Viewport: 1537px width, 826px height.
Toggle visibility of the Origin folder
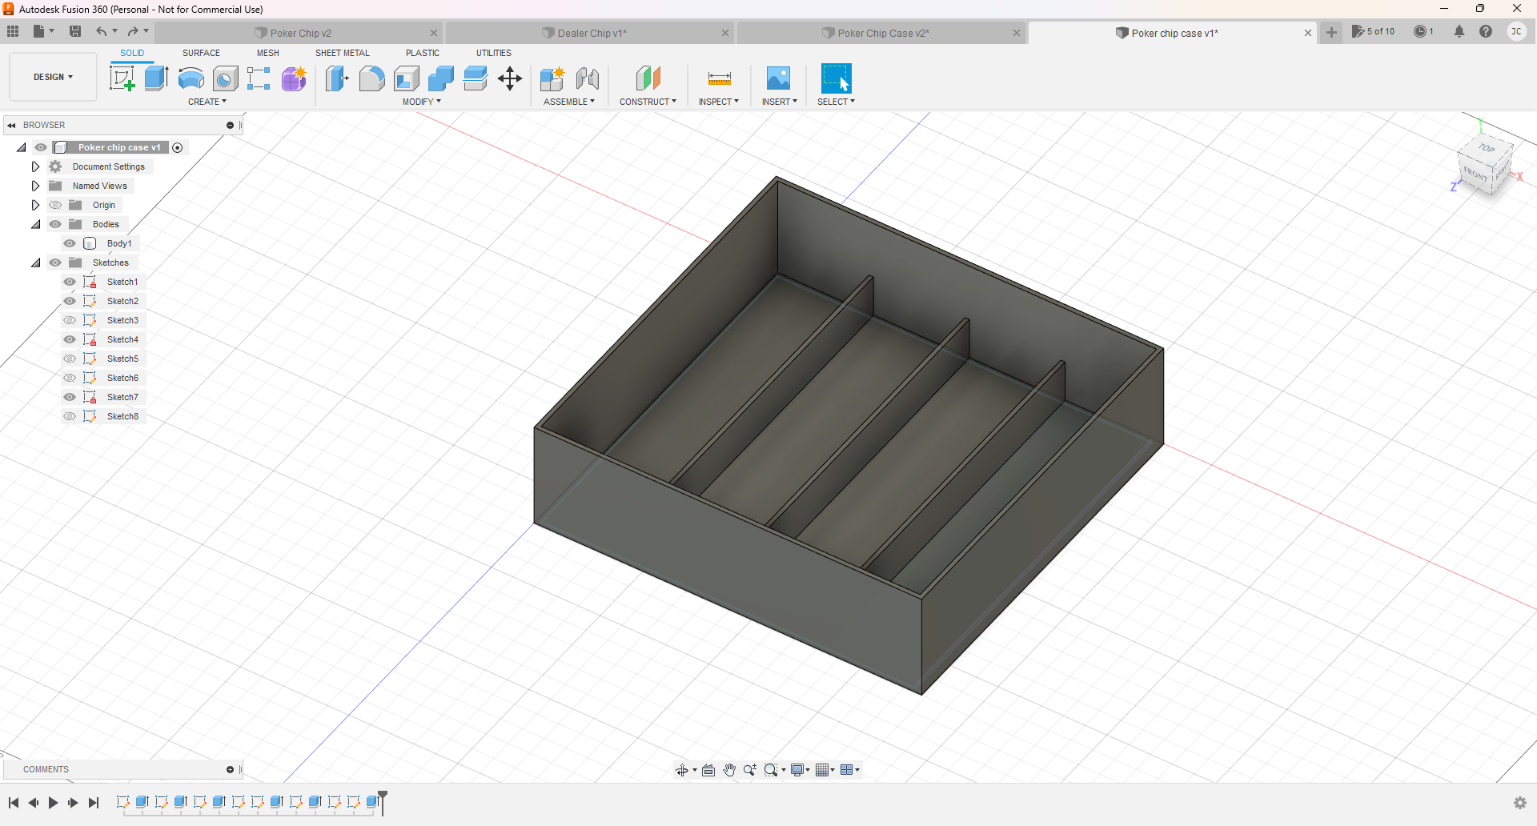coord(55,205)
